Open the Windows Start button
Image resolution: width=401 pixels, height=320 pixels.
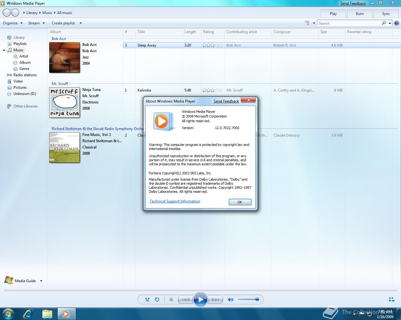pos(8,314)
